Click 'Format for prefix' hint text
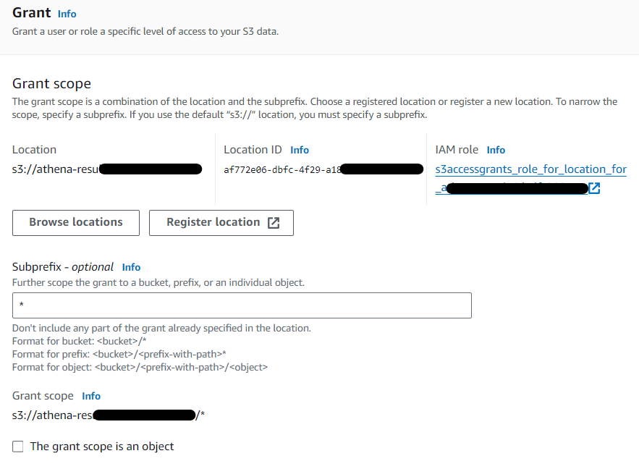This screenshot has height=469, width=639. pos(119,354)
